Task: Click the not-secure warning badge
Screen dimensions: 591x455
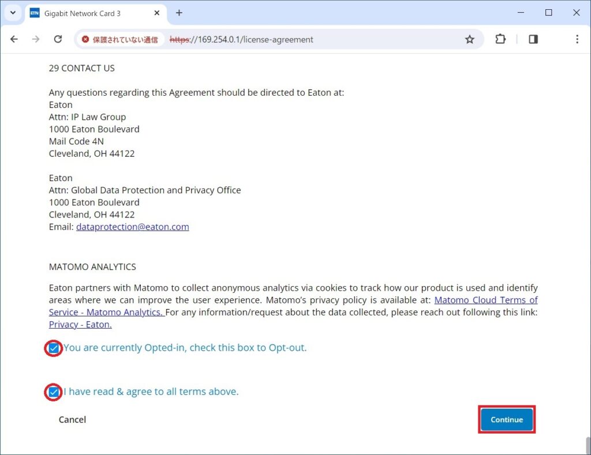Action: click(x=120, y=40)
